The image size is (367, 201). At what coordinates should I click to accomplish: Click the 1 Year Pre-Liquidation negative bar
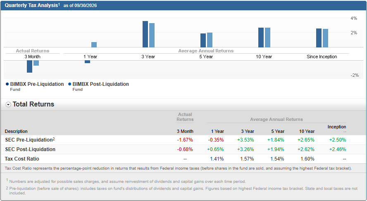click(87, 61)
